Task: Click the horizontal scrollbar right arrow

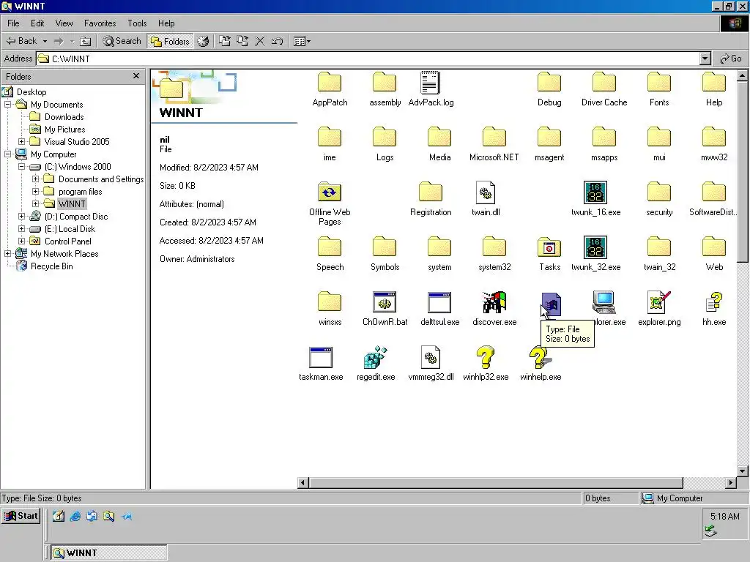Action: [x=730, y=482]
